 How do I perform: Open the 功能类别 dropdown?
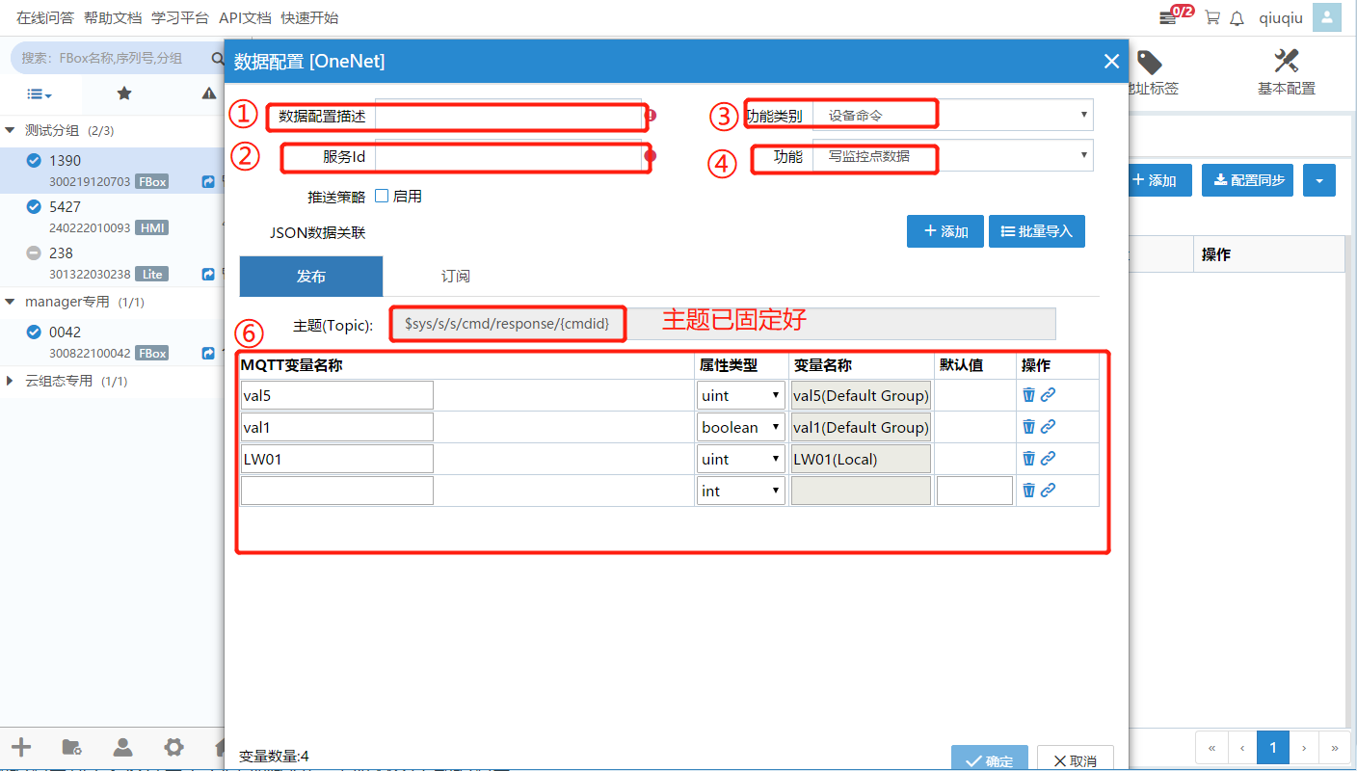[x=952, y=115]
